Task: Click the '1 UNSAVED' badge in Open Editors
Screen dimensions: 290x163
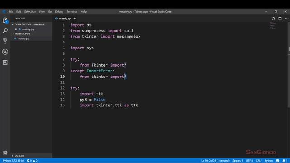Action: [39, 24]
